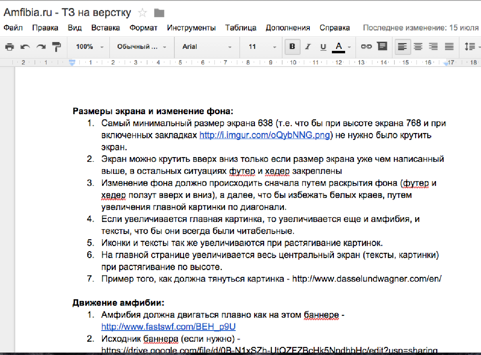View revision history via "Последнее изменение"
Screen dimensions: 481x355
(x=421, y=28)
